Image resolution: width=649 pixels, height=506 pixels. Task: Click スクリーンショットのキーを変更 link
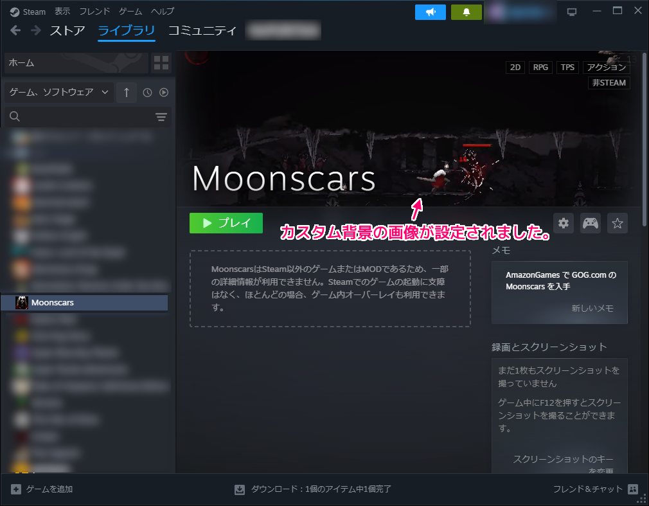click(x=564, y=465)
